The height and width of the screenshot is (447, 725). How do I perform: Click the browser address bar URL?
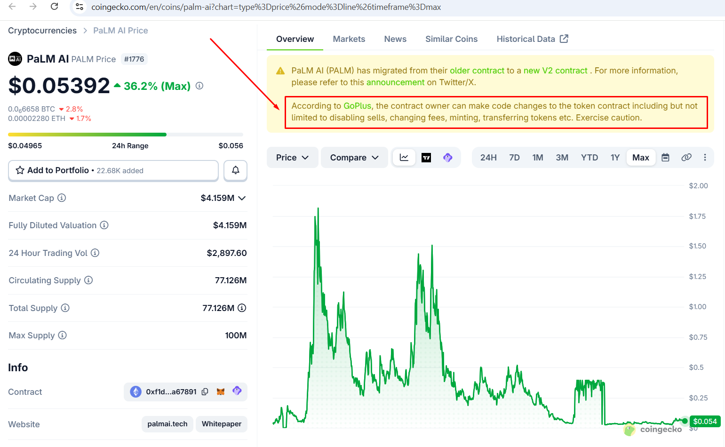266,7
